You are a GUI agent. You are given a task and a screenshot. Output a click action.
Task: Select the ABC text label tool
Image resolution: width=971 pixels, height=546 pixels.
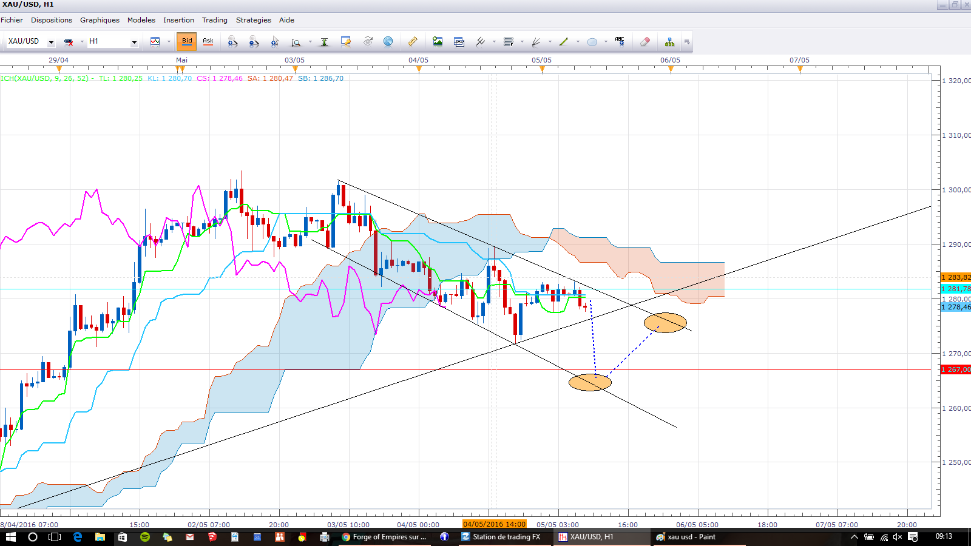point(620,41)
